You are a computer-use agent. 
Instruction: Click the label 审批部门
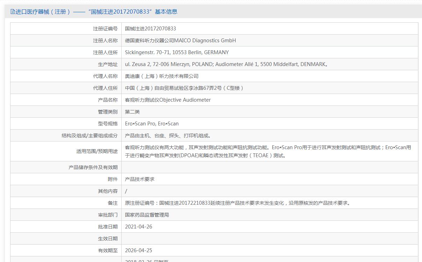click(x=108, y=215)
